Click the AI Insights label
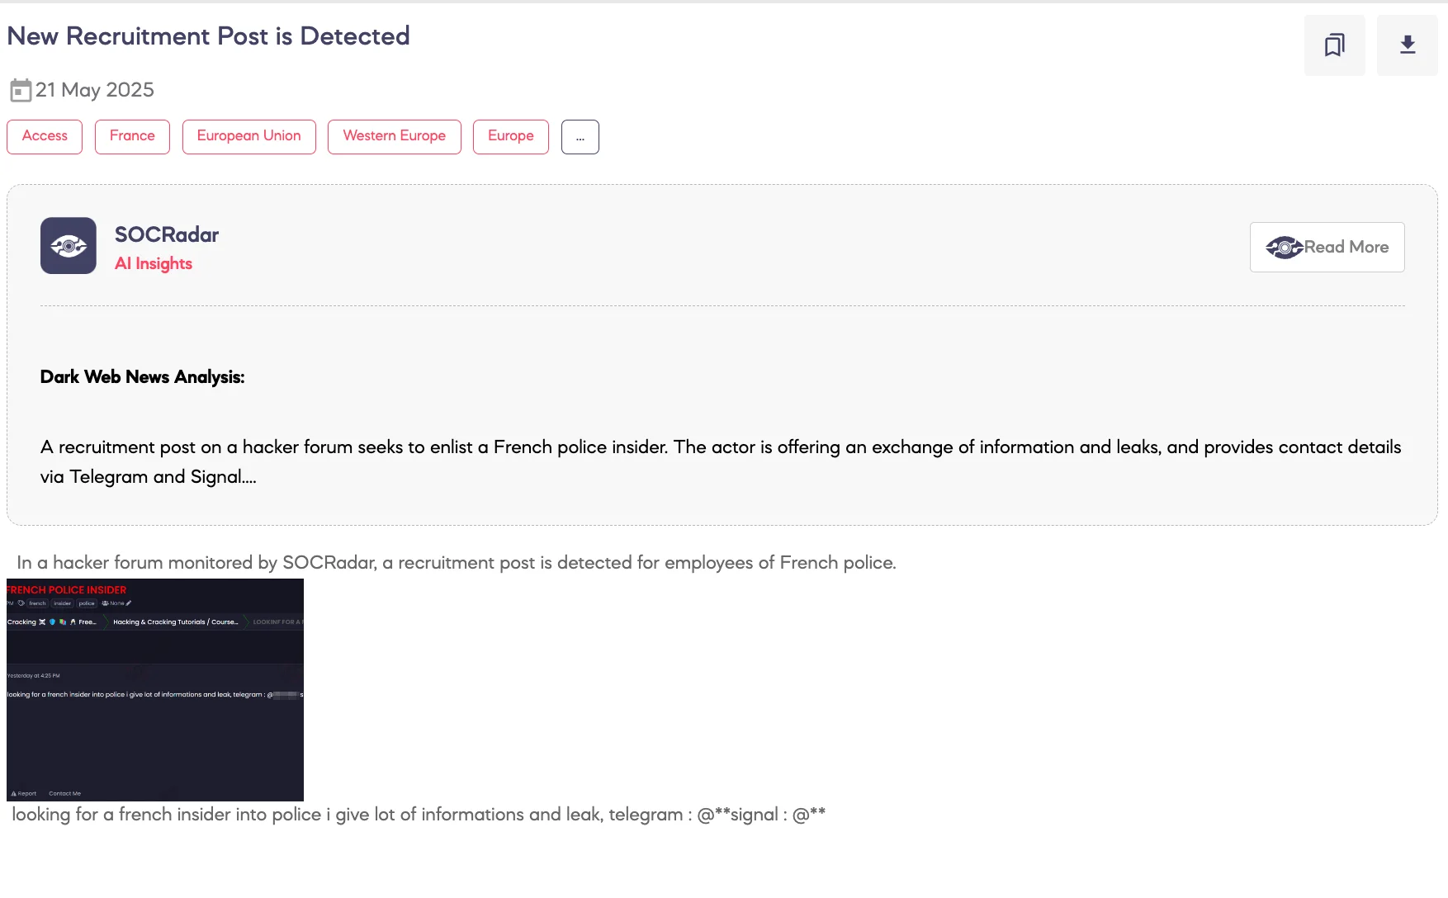 click(154, 264)
